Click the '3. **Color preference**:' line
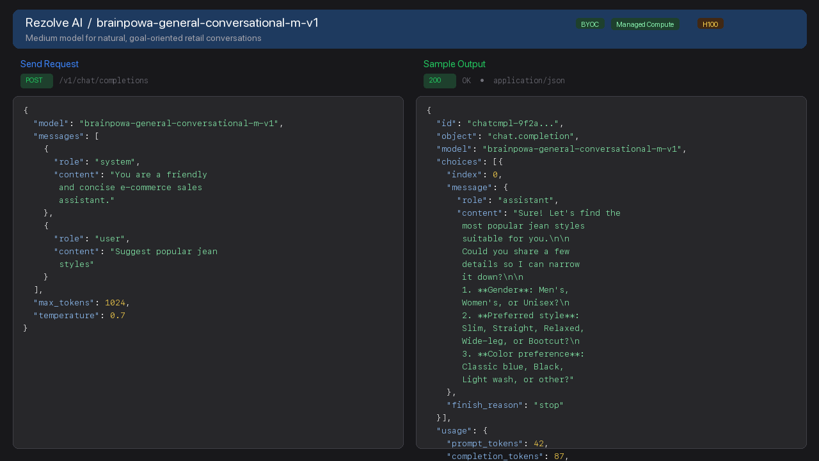819x461 pixels. click(523, 354)
